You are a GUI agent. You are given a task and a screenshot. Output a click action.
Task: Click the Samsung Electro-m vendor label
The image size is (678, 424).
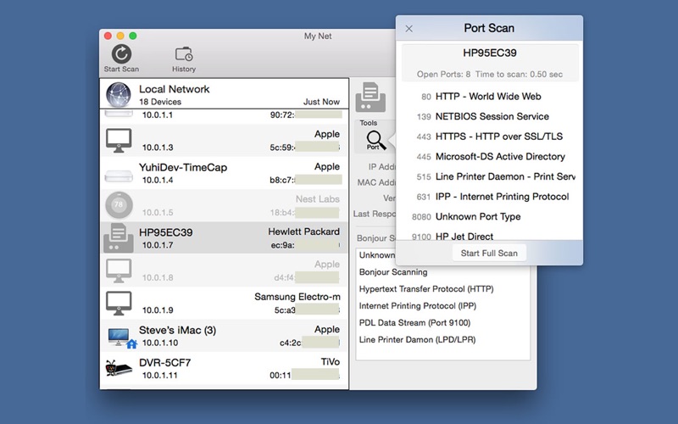tap(297, 297)
